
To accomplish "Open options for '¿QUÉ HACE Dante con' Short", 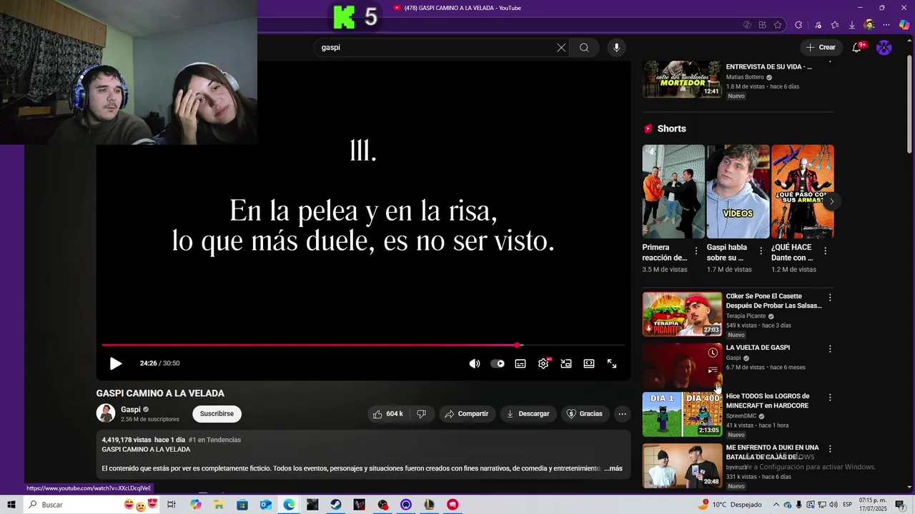I will point(825,251).
